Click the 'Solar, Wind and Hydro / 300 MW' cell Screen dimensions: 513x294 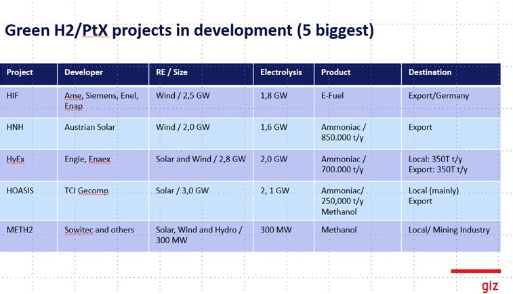pos(201,237)
